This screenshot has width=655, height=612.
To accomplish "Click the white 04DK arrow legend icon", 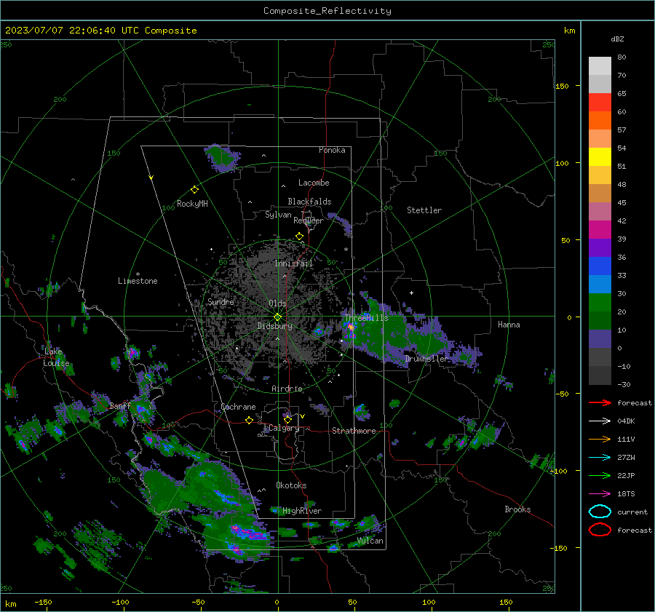I will click(x=600, y=421).
